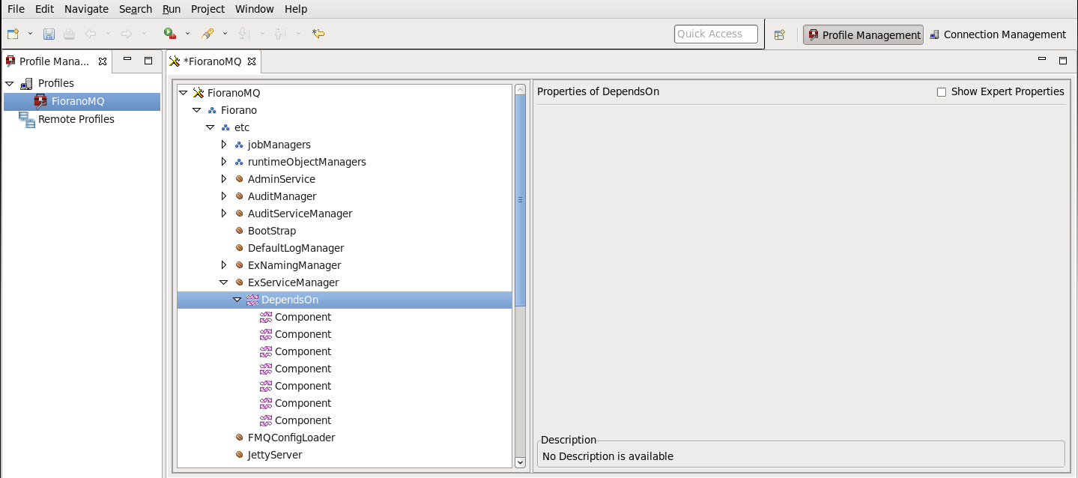Click the jobManagers domain icon
Screen dimensions: 1078x478
tap(240, 145)
